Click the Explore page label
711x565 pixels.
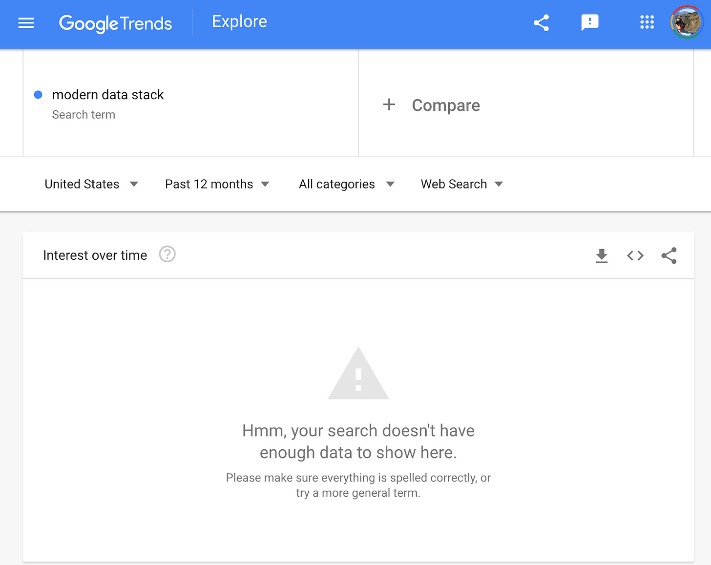[x=239, y=22]
